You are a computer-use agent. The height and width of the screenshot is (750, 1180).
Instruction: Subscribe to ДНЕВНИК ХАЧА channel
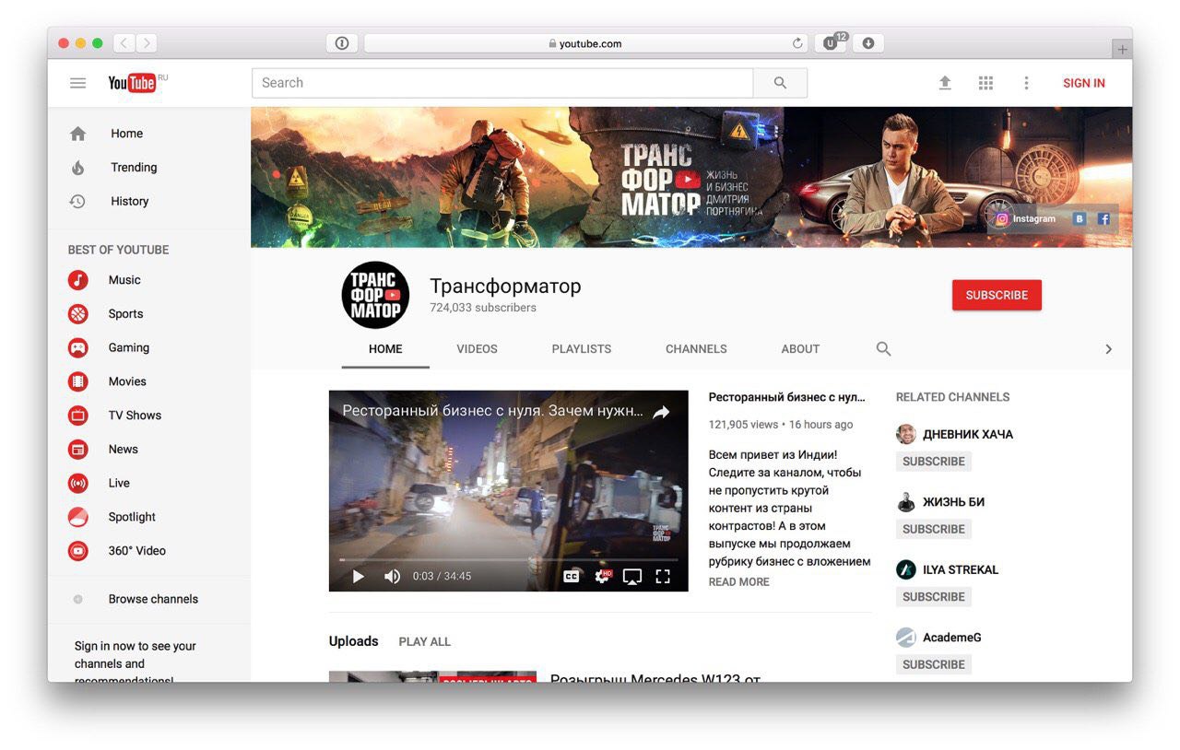point(934,462)
